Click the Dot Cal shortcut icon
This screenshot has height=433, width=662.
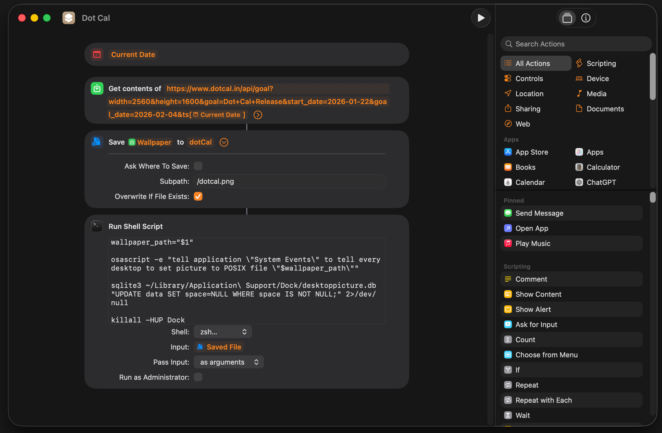point(68,18)
